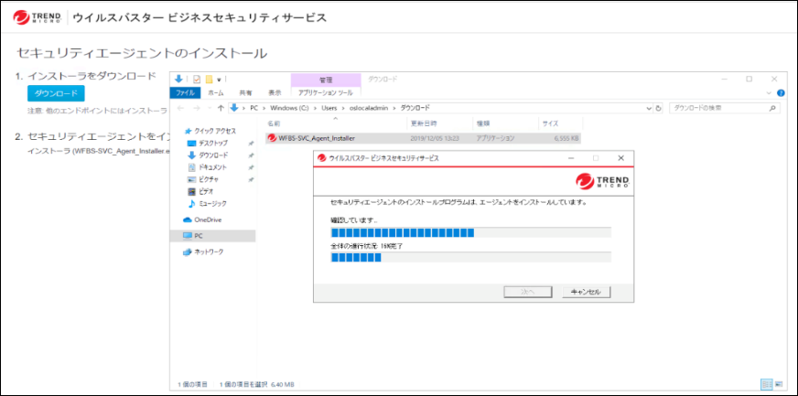Viewport: 798px width, 396px height.
Task: Click the blue ダウンロード button
Action: coord(55,93)
